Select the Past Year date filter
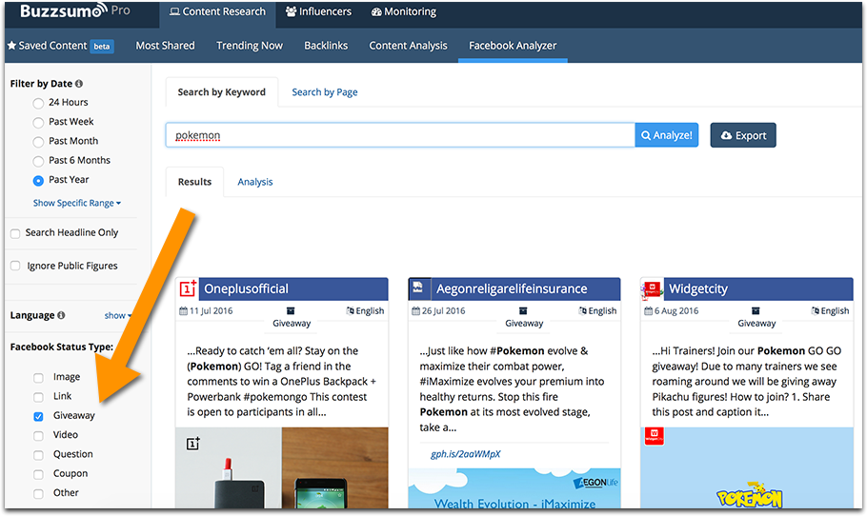867x516 pixels. coord(38,181)
